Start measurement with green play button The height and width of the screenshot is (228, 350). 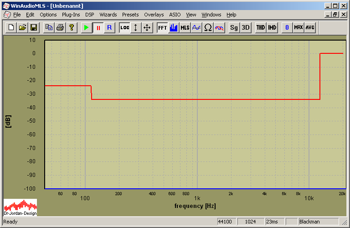[86, 27]
